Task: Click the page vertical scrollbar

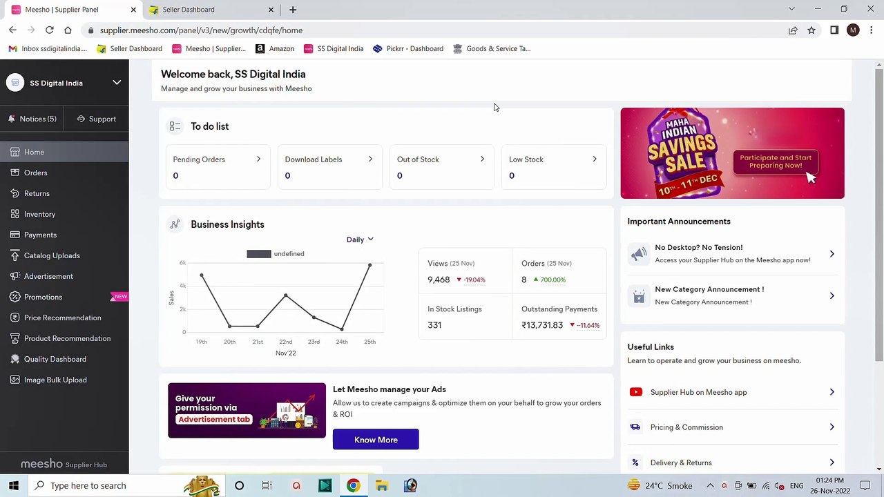Action: pyautogui.click(x=878, y=214)
